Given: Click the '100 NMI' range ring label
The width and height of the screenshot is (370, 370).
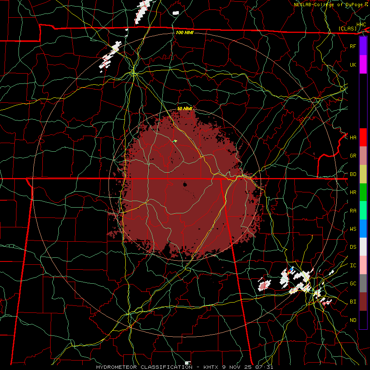Looking at the screenshot, I should 185,32.
